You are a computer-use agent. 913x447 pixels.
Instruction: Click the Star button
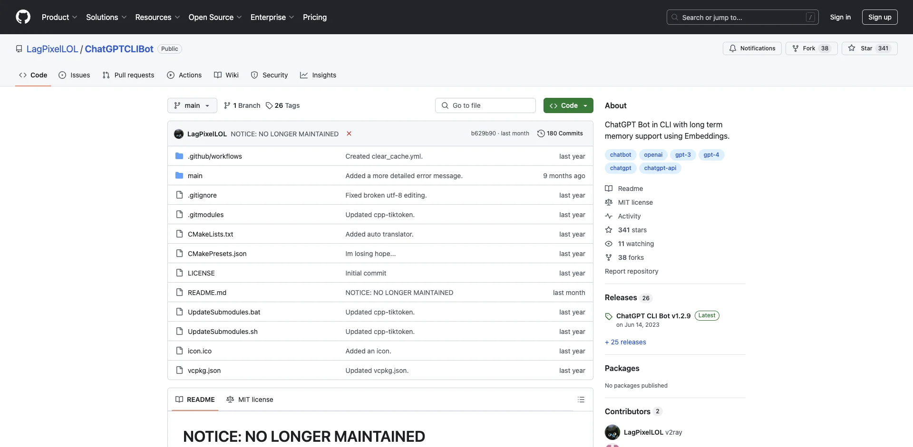(x=869, y=48)
